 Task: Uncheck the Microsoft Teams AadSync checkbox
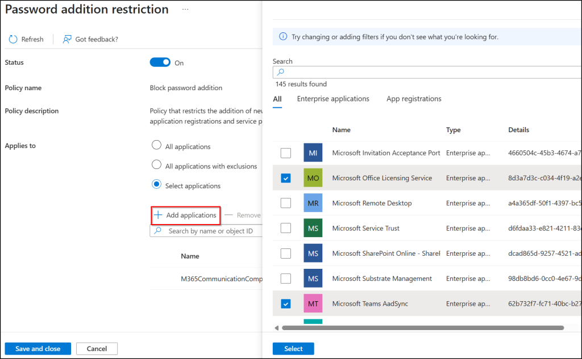[x=286, y=303]
